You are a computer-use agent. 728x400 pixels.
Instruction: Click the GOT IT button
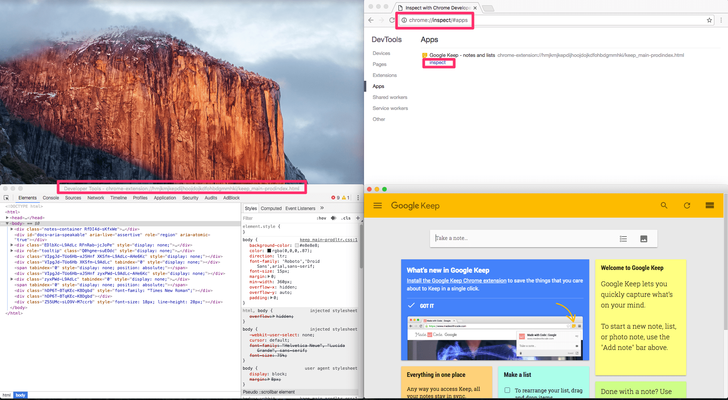[x=427, y=306]
